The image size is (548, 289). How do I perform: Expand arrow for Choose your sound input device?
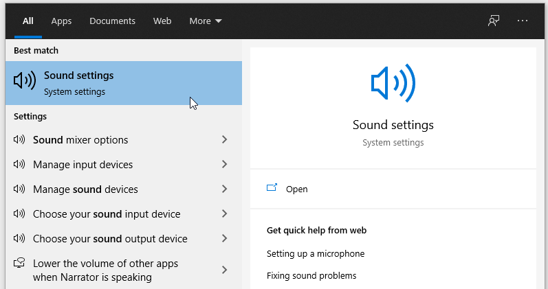224,213
